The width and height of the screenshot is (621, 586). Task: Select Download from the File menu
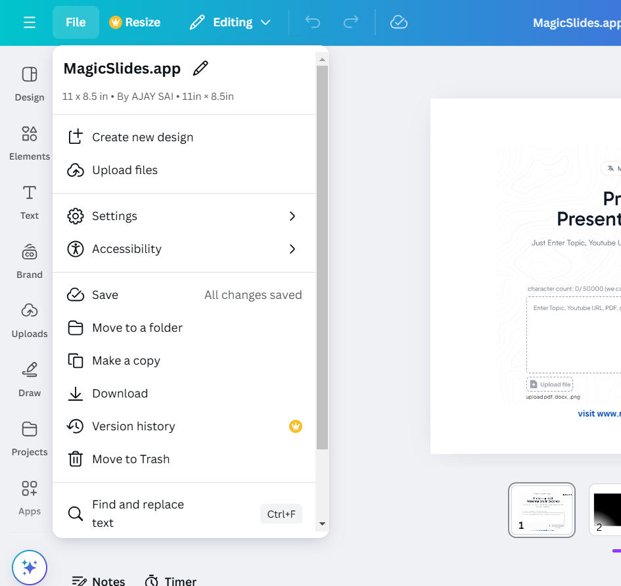click(x=184, y=394)
